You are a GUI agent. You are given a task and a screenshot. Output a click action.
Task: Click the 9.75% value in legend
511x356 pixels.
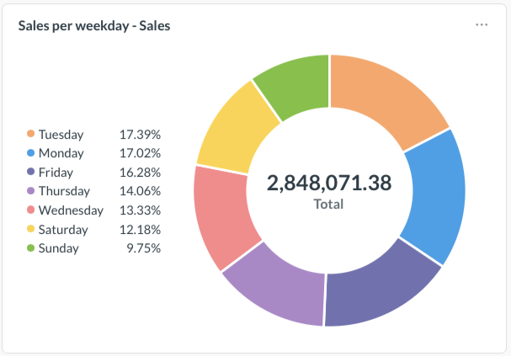pos(144,248)
